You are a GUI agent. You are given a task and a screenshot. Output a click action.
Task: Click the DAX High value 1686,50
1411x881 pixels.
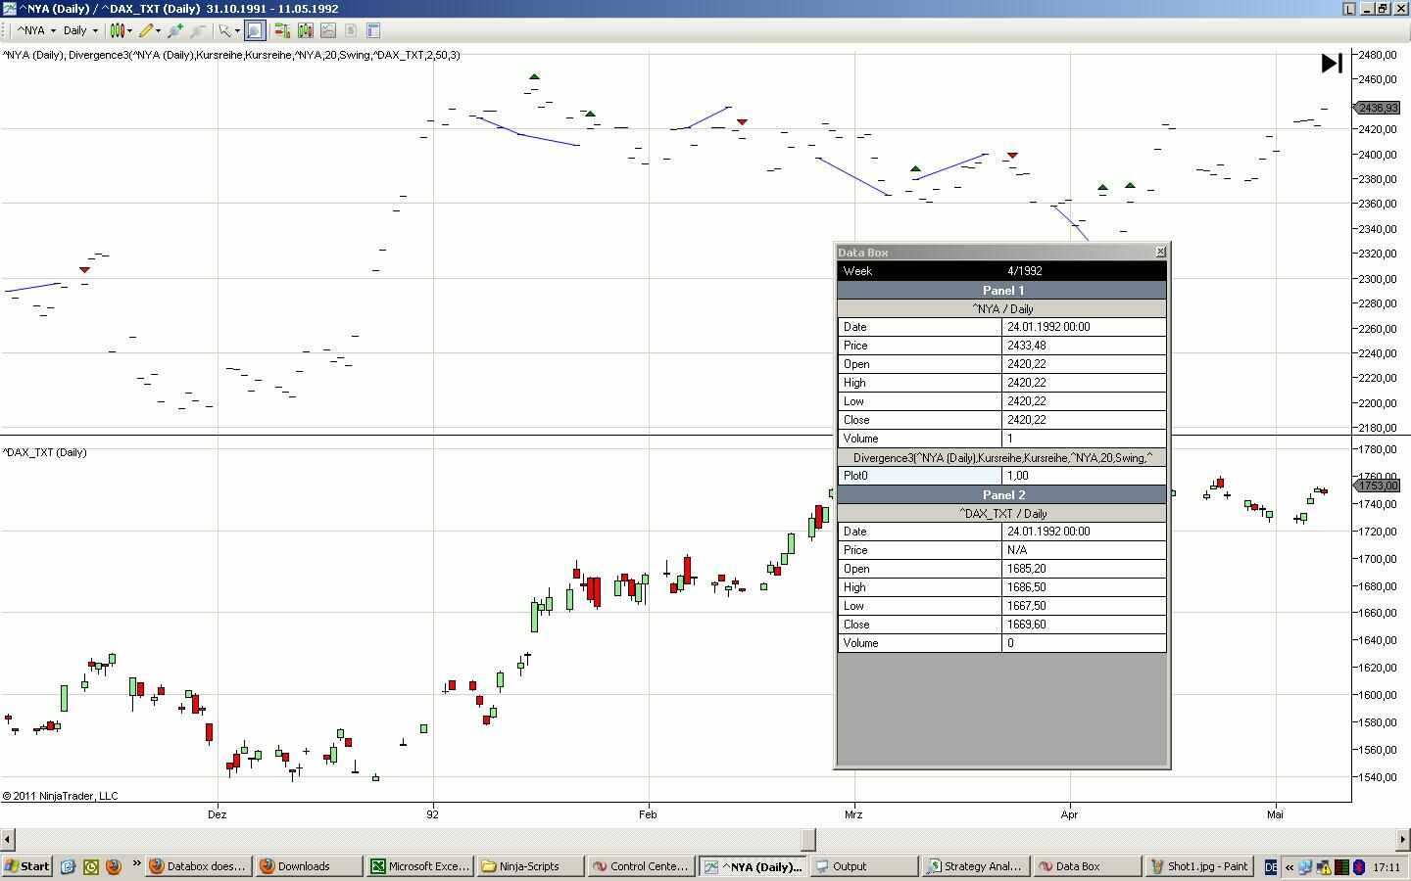1085,587
